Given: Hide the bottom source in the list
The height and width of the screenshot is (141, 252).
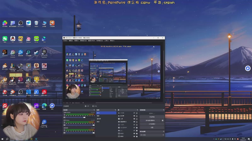Looking at the screenshot, I should tap(134, 136).
